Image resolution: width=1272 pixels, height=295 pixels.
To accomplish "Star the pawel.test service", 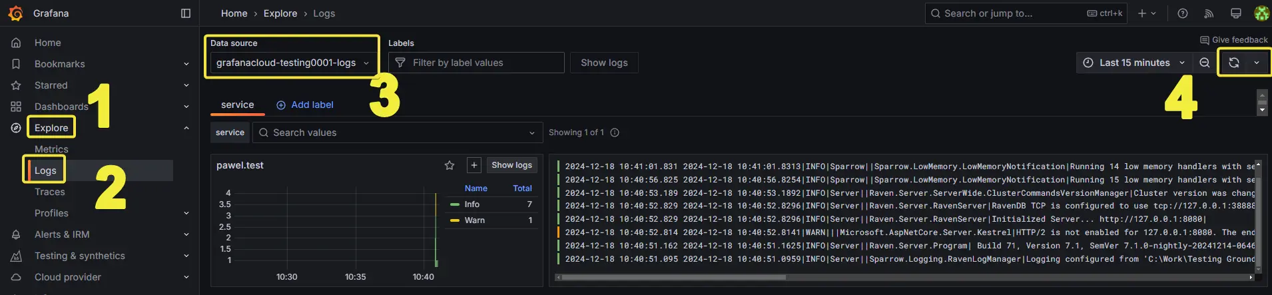I will point(450,165).
